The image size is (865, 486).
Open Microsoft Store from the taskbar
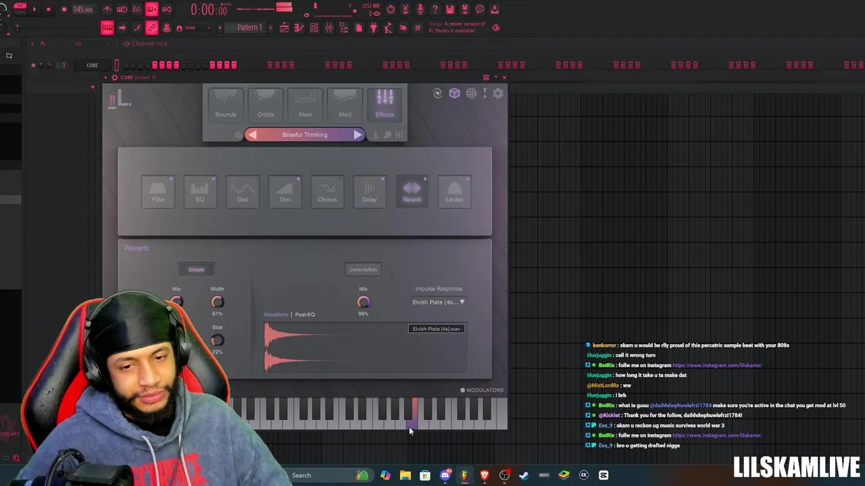[425, 475]
